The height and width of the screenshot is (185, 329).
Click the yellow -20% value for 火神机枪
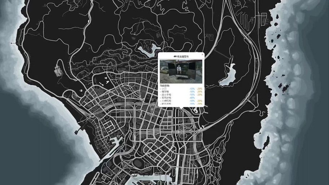199,101
